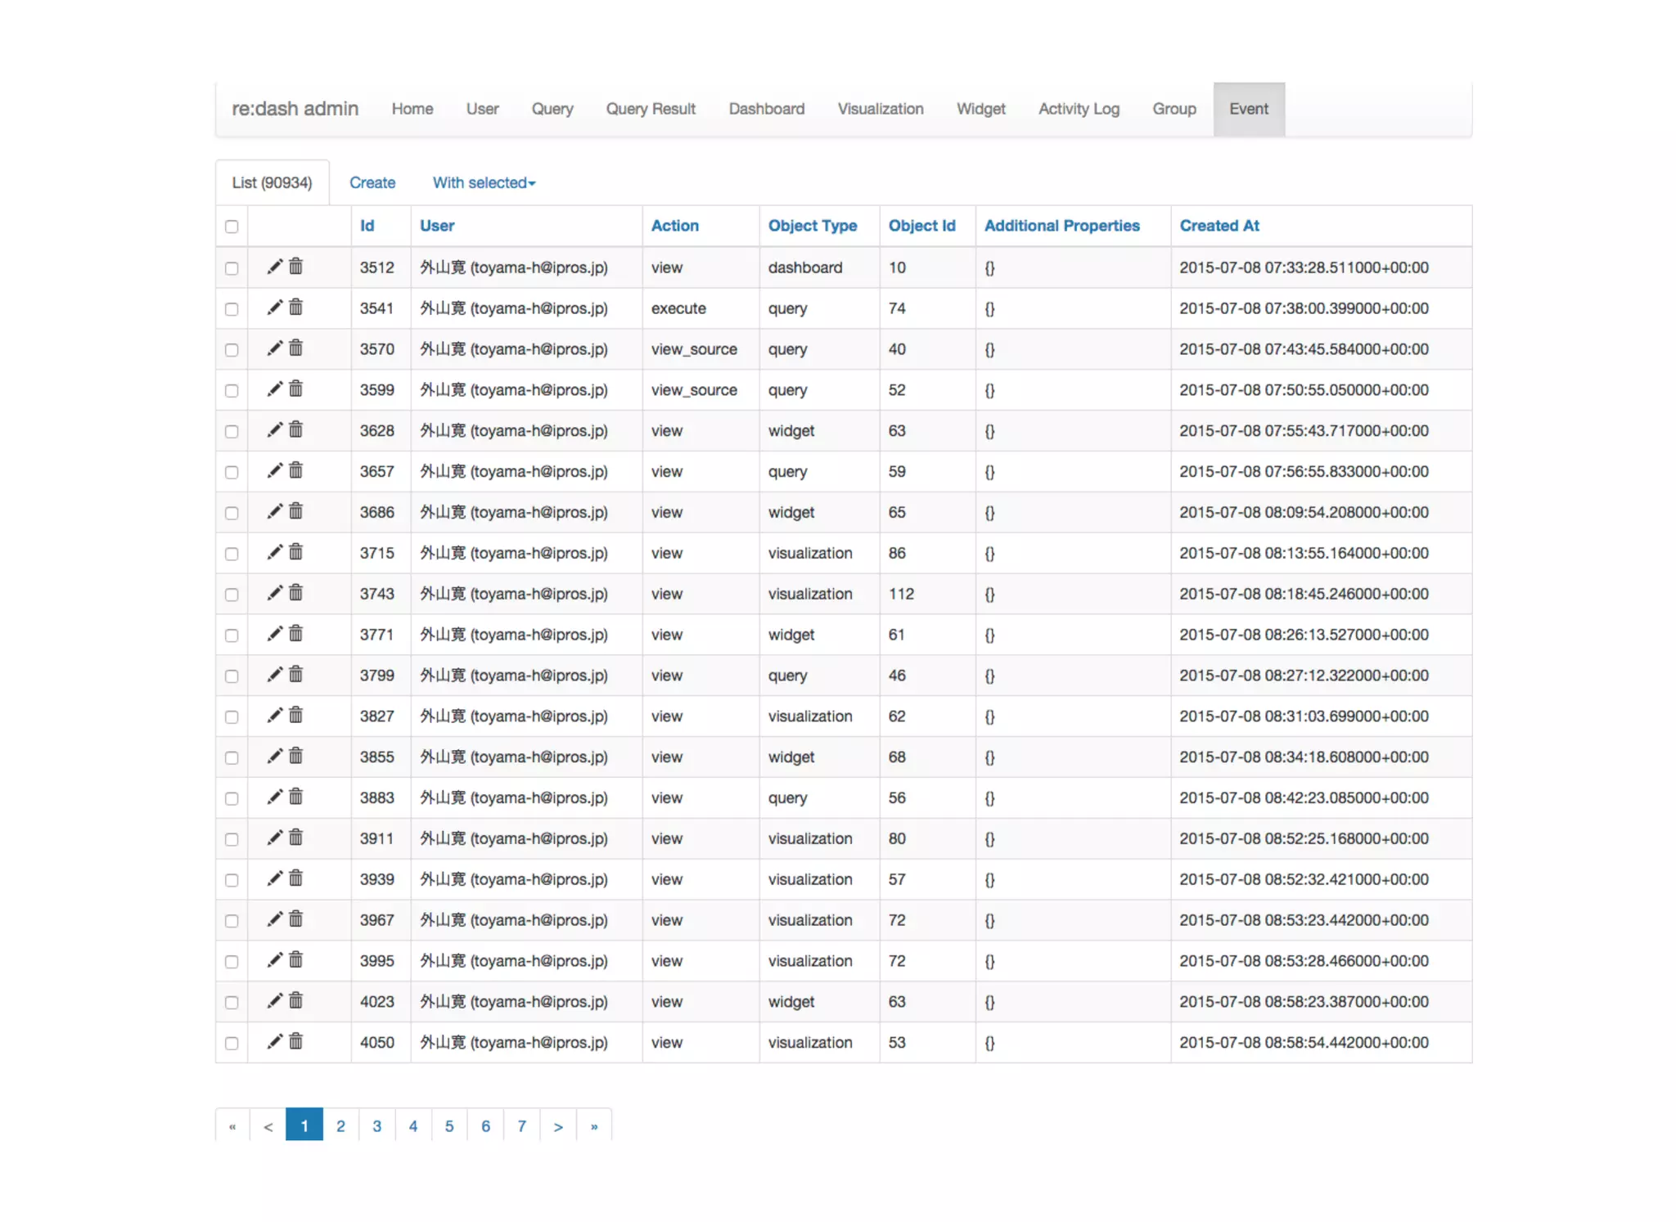Select the checkbox for event 3883
The height and width of the screenshot is (1222, 1676).
point(232,798)
